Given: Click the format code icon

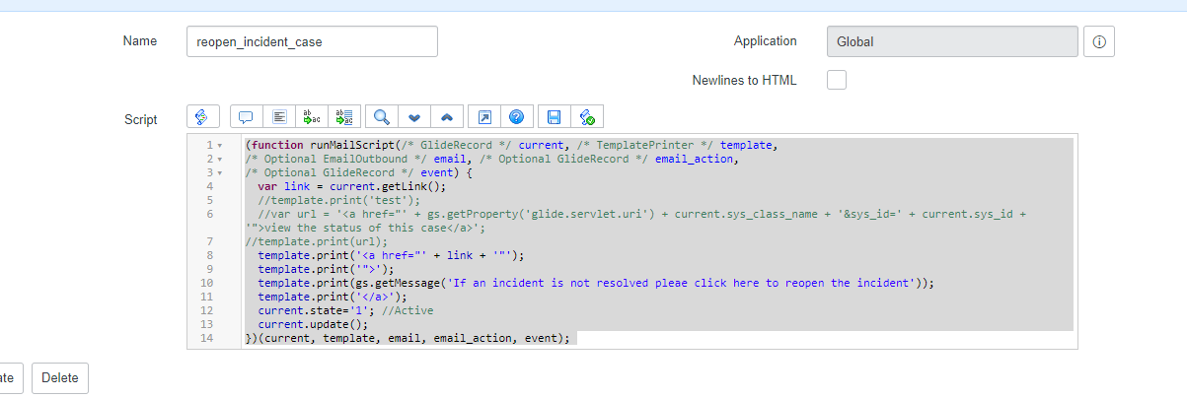Looking at the screenshot, I should coord(279,117).
